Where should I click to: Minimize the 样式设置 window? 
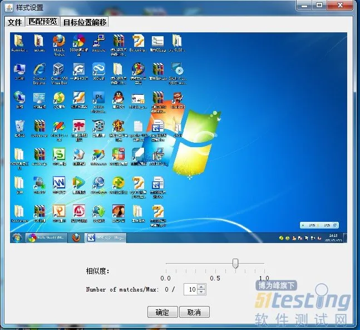tap(304, 6)
